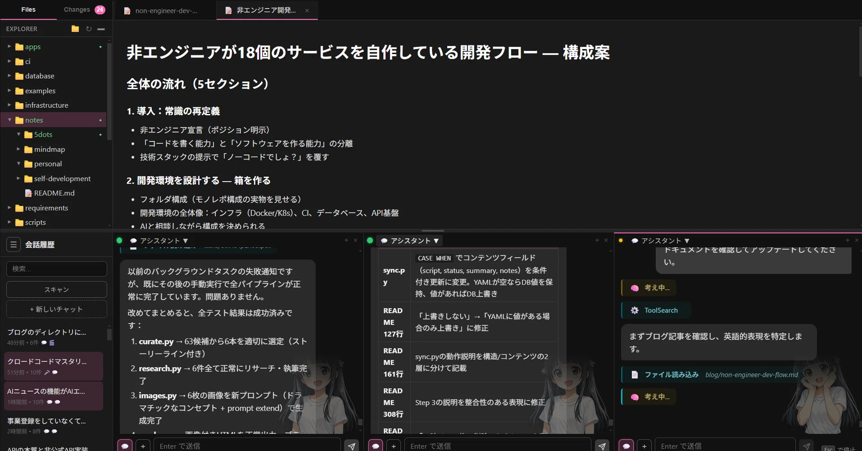862x451 pixels.
Task: Refresh the Explorer file tree
Action: pyautogui.click(x=88, y=29)
